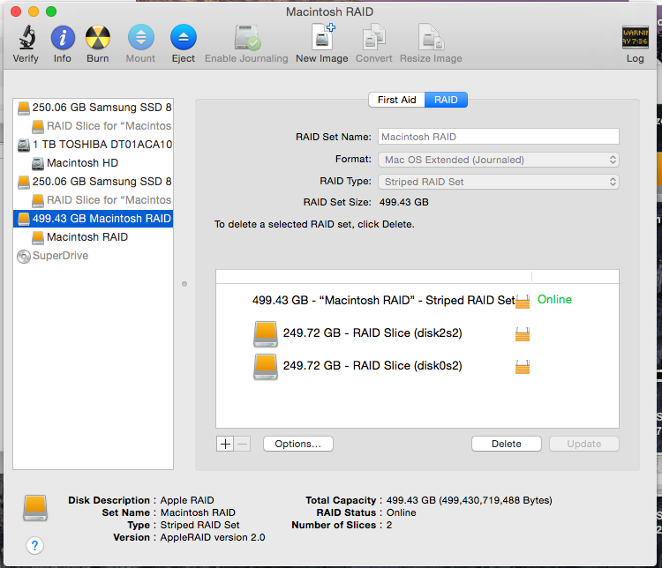
Task: Select second 250.06 GB Samsung SSD disk
Action: pyautogui.click(x=94, y=182)
